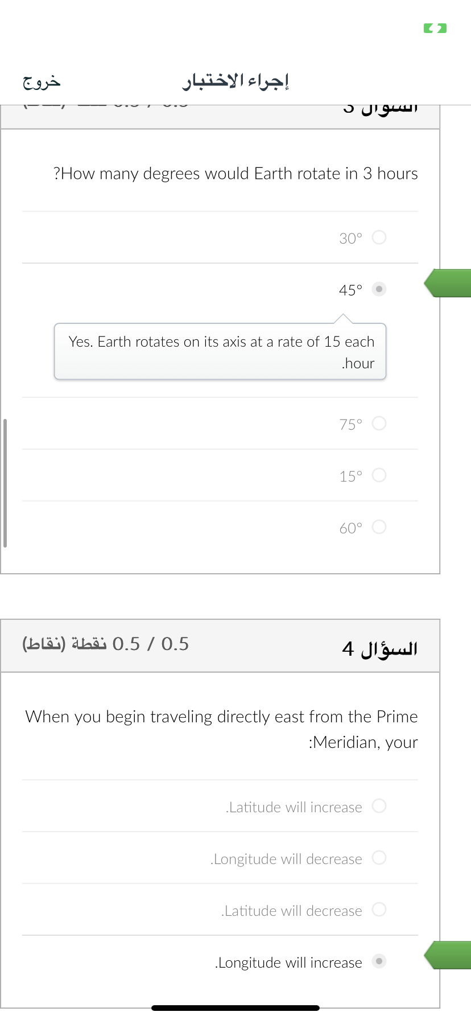Click the السؤال 4 question header
Image resolution: width=471 pixels, height=1020 pixels.
(x=380, y=648)
